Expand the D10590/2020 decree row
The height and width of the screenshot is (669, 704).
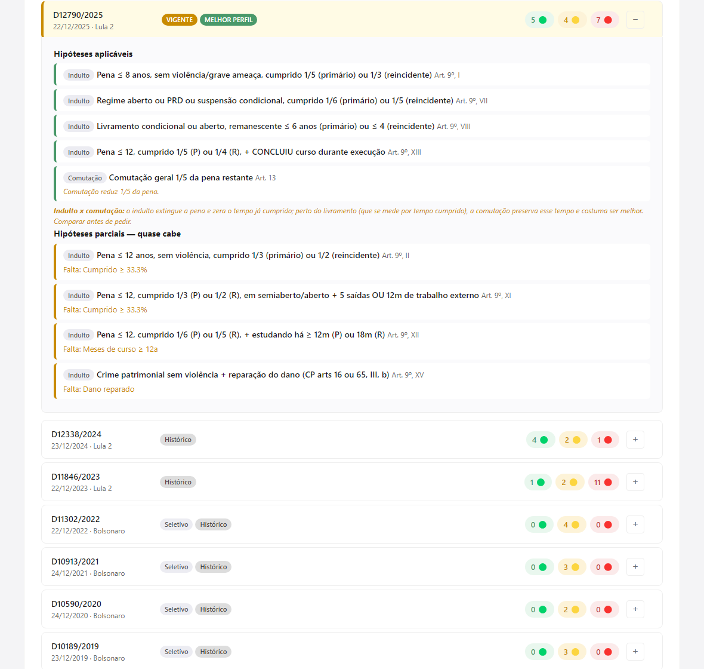635,609
